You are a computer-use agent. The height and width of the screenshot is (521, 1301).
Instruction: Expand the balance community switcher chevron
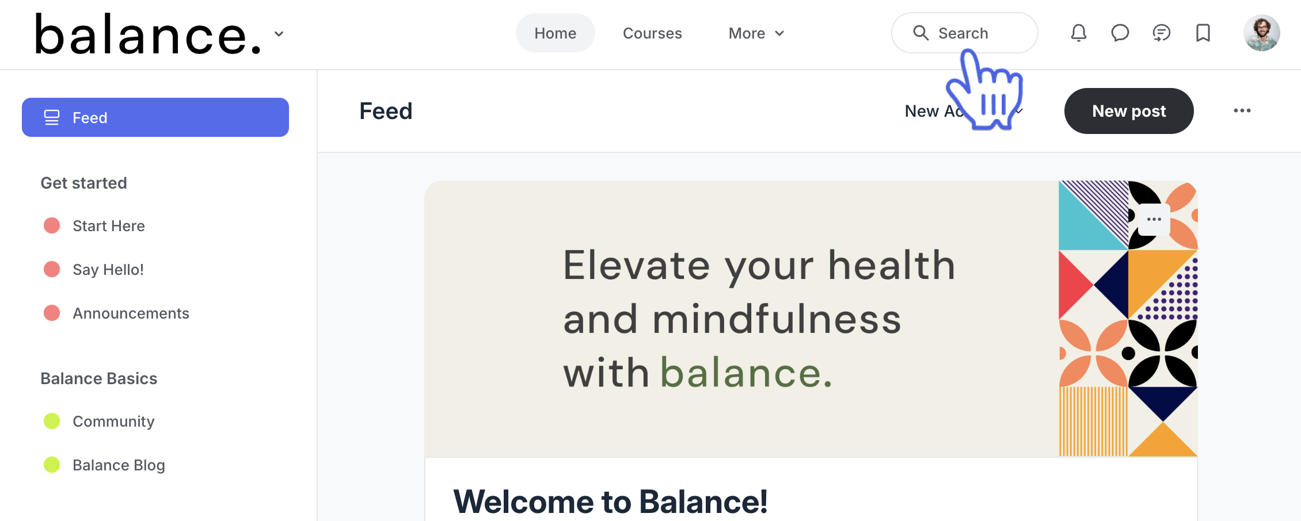coord(279,34)
